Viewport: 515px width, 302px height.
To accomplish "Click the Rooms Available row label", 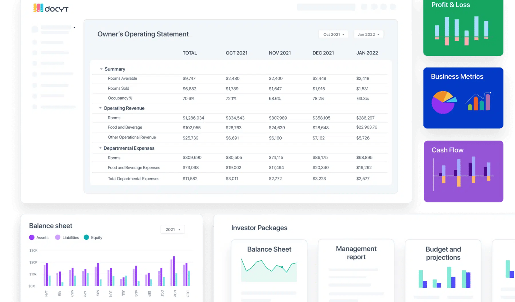I will point(122,78).
